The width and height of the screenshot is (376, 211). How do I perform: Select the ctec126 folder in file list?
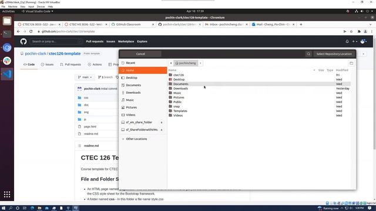[259, 75]
